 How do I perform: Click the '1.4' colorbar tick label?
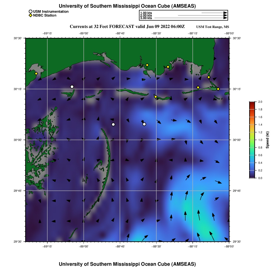tap(260, 125)
